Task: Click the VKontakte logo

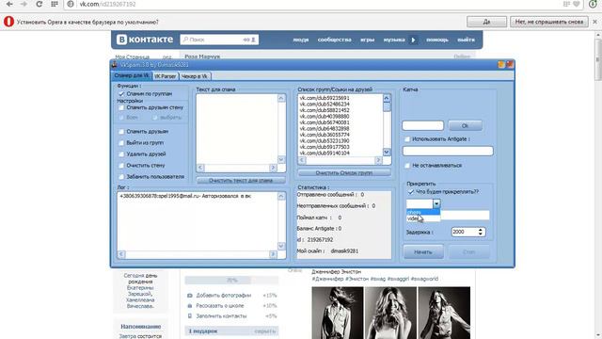Action: pyautogui.click(x=145, y=40)
